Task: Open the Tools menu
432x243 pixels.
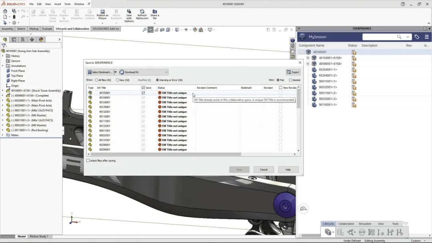Action: (x=68, y=4)
